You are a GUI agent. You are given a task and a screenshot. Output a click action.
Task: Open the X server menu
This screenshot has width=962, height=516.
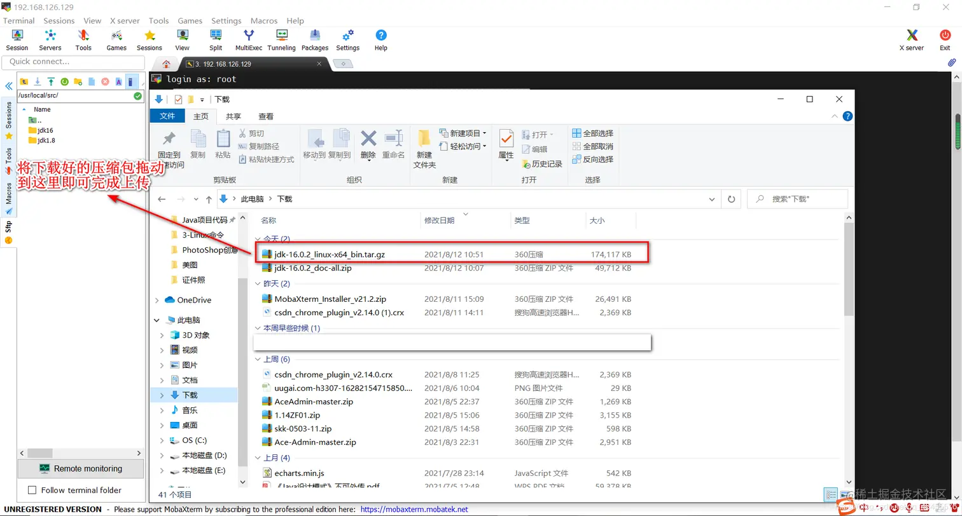(125, 20)
